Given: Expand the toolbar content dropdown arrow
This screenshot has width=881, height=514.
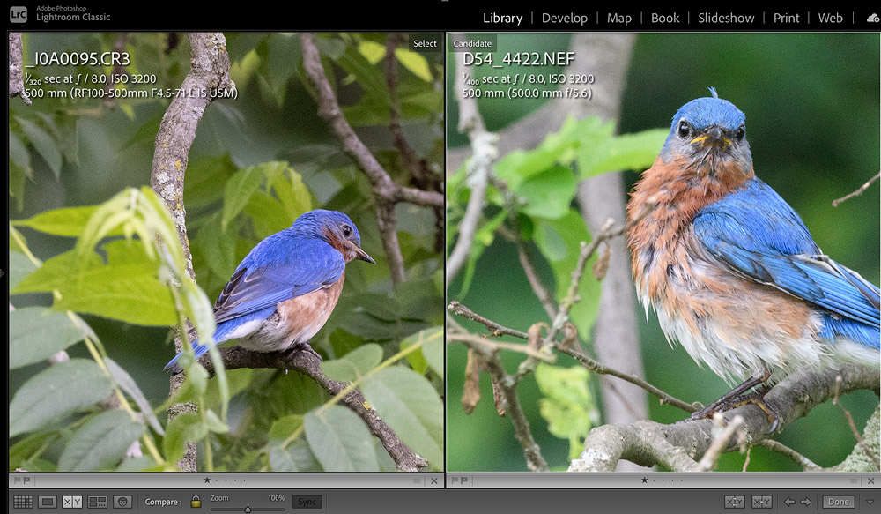Looking at the screenshot, I should (x=870, y=502).
